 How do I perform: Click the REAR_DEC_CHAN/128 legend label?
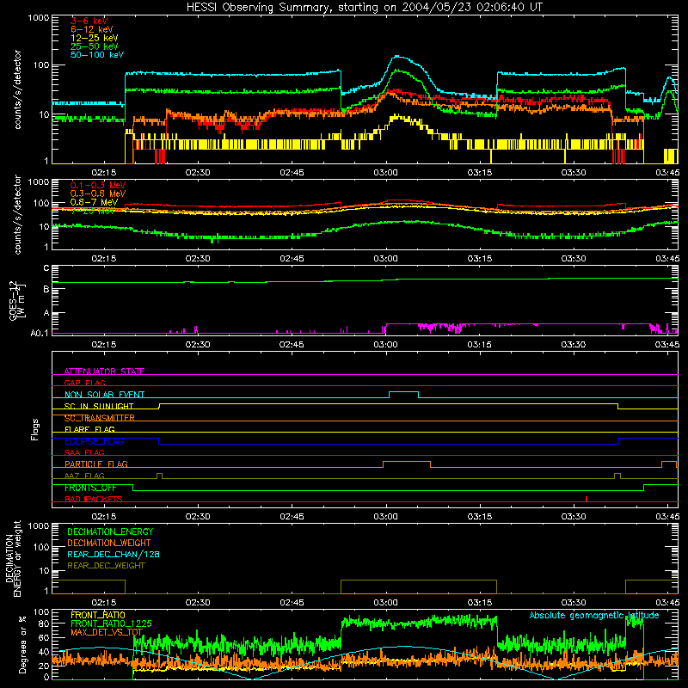(x=114, y=554)
